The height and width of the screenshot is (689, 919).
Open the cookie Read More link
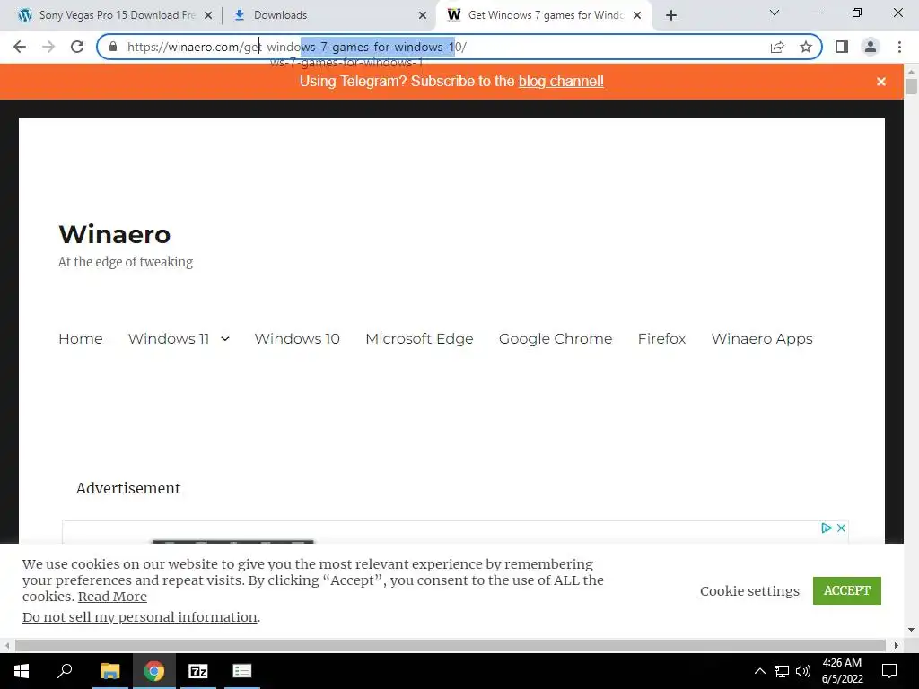[x=112, y=597]
